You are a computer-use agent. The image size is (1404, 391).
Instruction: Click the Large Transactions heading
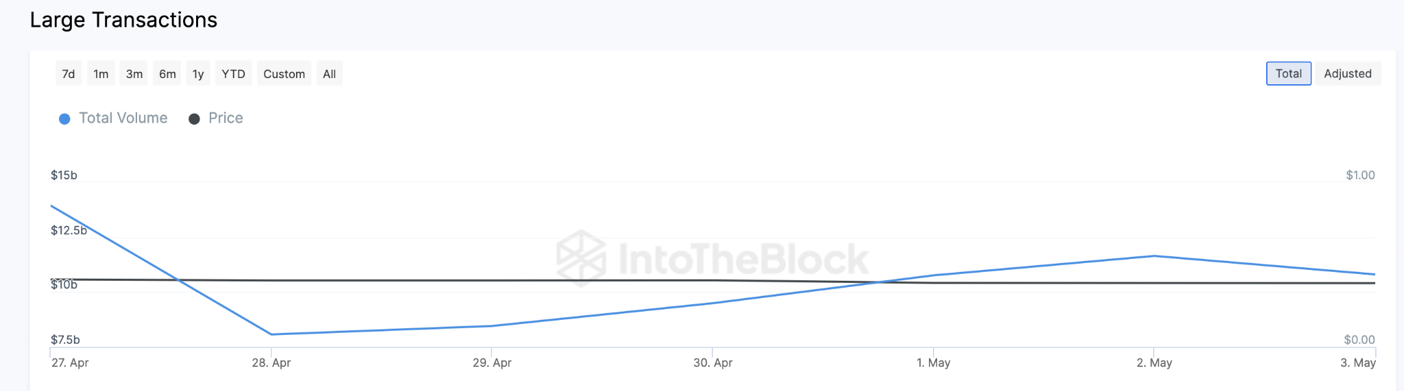(123, 20)
